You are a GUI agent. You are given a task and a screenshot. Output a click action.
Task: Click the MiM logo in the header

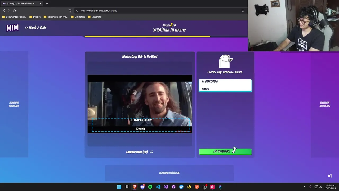point(12,28)
